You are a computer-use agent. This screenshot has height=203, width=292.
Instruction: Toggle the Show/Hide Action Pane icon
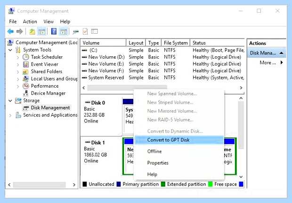pyautogui.click(x=64, y=31)
